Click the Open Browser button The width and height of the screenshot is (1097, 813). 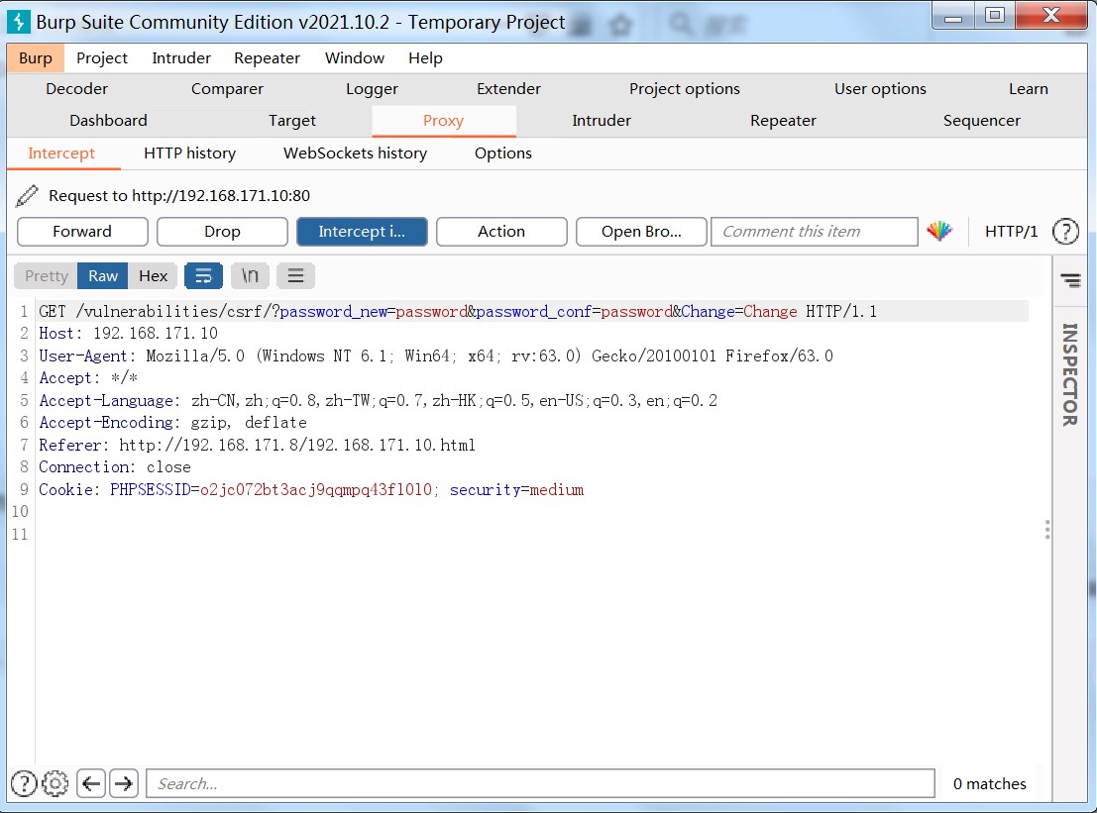coord(641,232)
